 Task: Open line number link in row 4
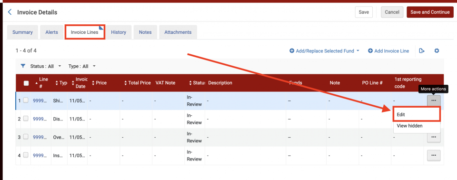[x=40, y=156]
